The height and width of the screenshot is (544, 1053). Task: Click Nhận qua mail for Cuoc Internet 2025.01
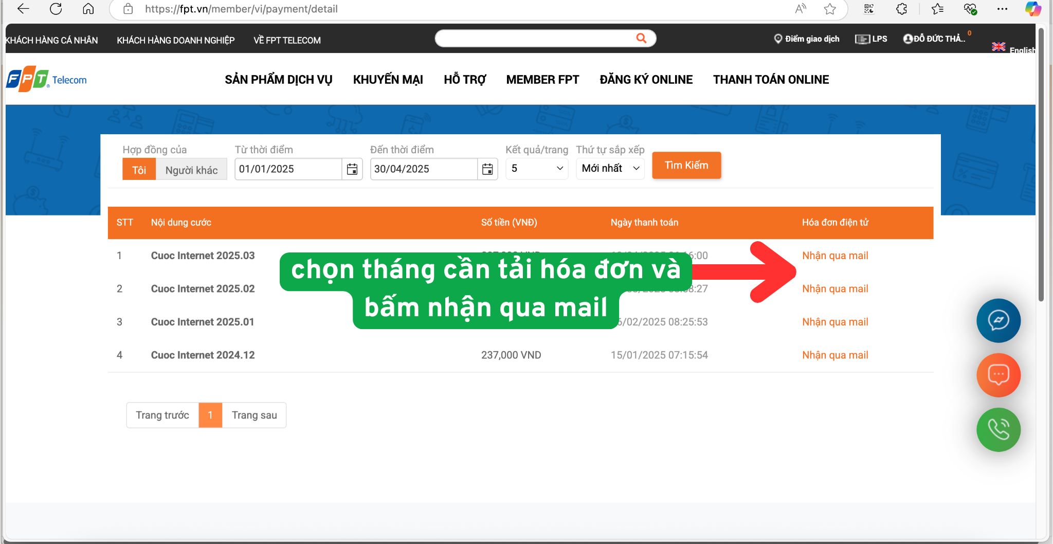[x=835, y=322]
